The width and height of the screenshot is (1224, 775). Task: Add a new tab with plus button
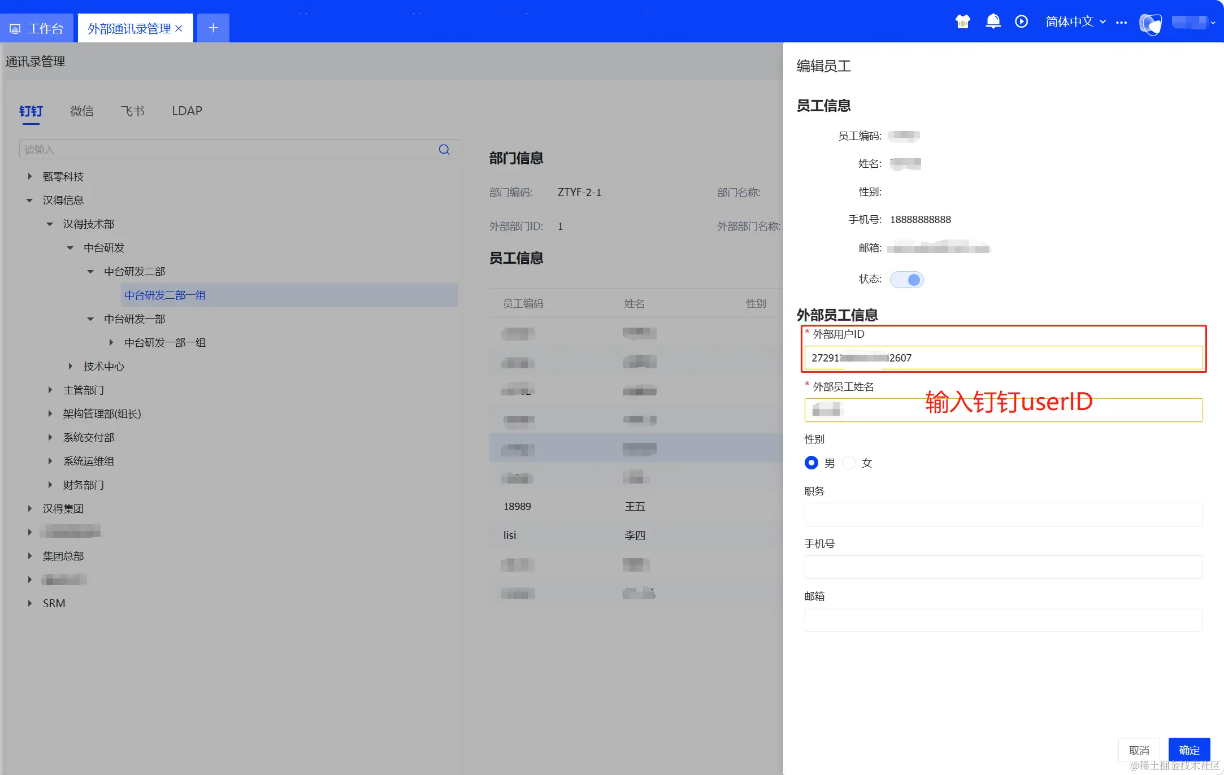coord(213,28)
